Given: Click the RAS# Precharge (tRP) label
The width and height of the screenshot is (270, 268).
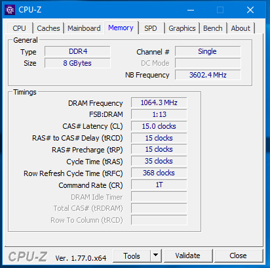Looking at the screenshot, I should tap(87, 150).
